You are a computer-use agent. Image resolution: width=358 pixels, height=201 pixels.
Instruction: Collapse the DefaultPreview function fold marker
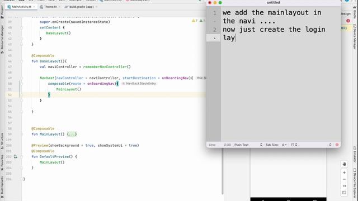click(22, 157)
